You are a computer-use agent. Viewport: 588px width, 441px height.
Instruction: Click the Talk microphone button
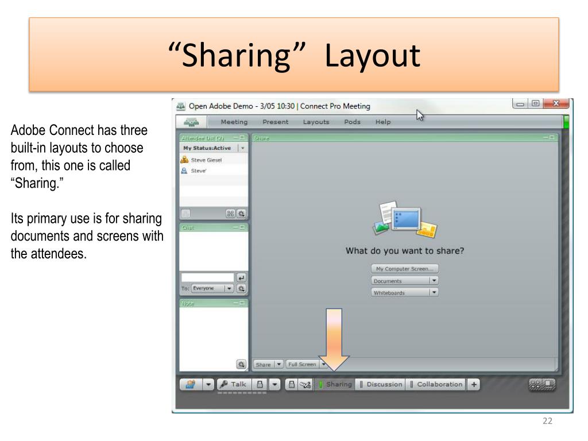pyautogui.click(x=233, y=384)
